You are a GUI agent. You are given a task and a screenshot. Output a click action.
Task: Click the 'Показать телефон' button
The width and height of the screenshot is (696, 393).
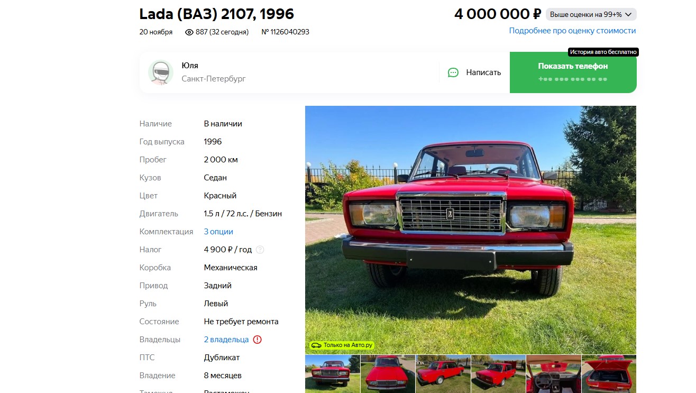tap(573, 72)
